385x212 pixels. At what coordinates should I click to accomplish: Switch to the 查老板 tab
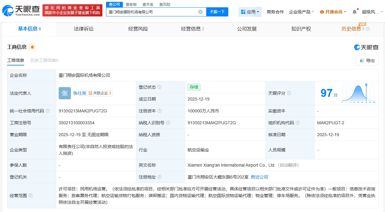pos(131,4)
